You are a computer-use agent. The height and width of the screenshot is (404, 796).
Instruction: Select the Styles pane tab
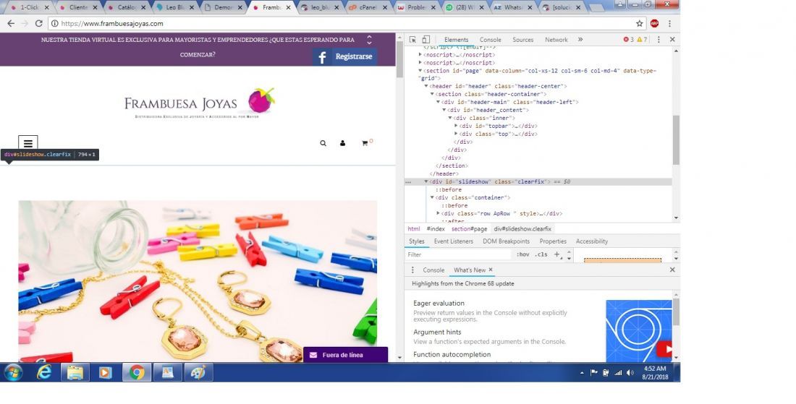tap(416, 241)
